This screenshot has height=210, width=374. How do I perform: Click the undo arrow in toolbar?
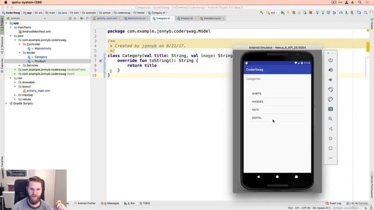pos(334,13)
